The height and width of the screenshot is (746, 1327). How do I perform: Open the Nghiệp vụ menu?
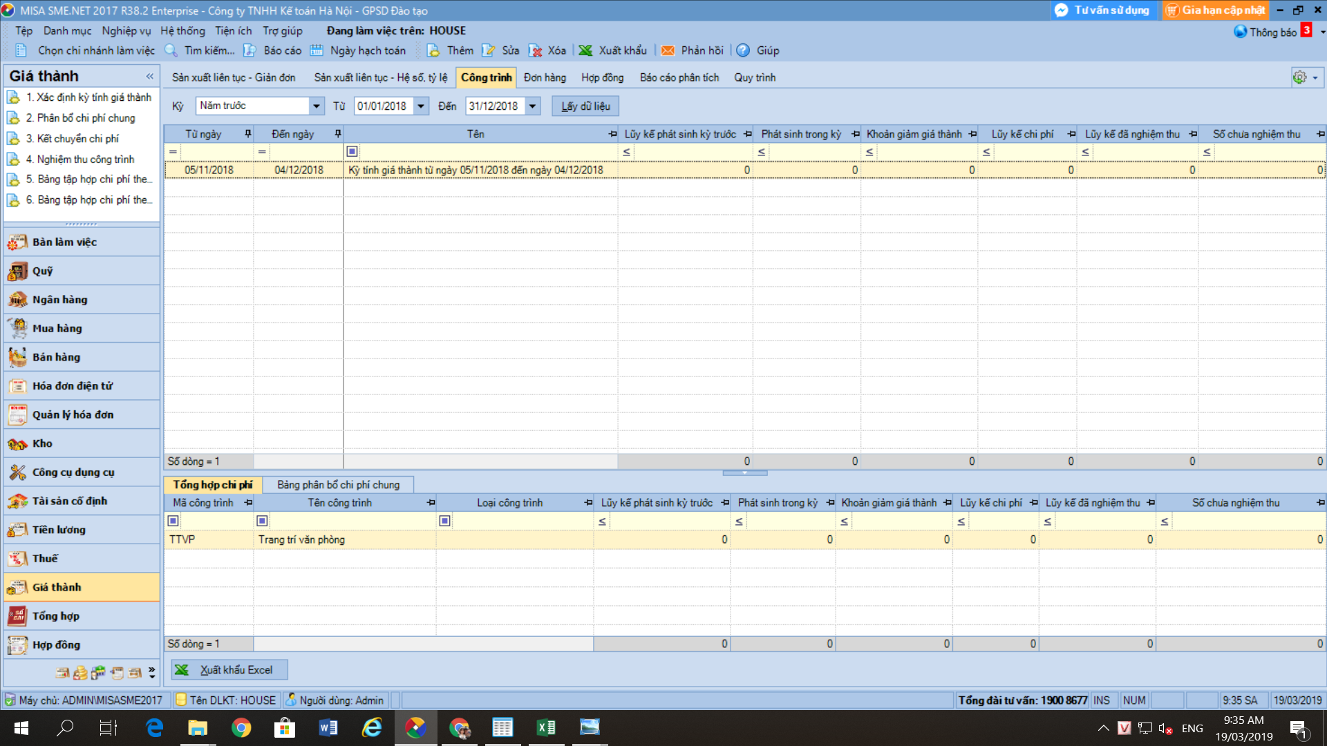click(x=126, y=31)
